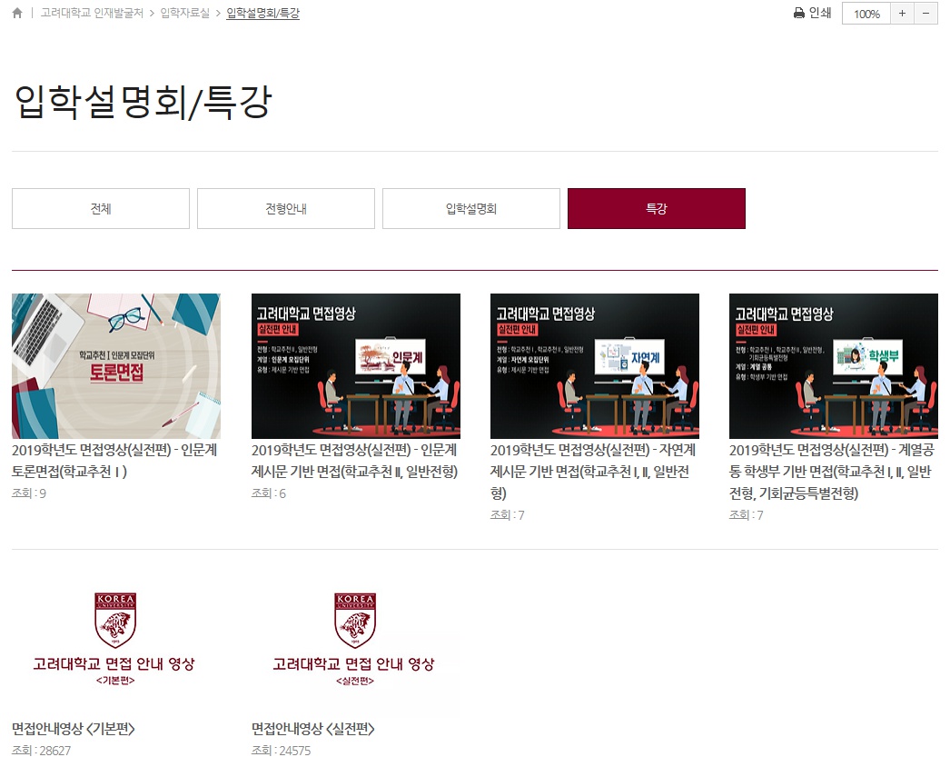
Task: Open the 자연계 면접영상 thumbnail
Action: pos(594,366)
